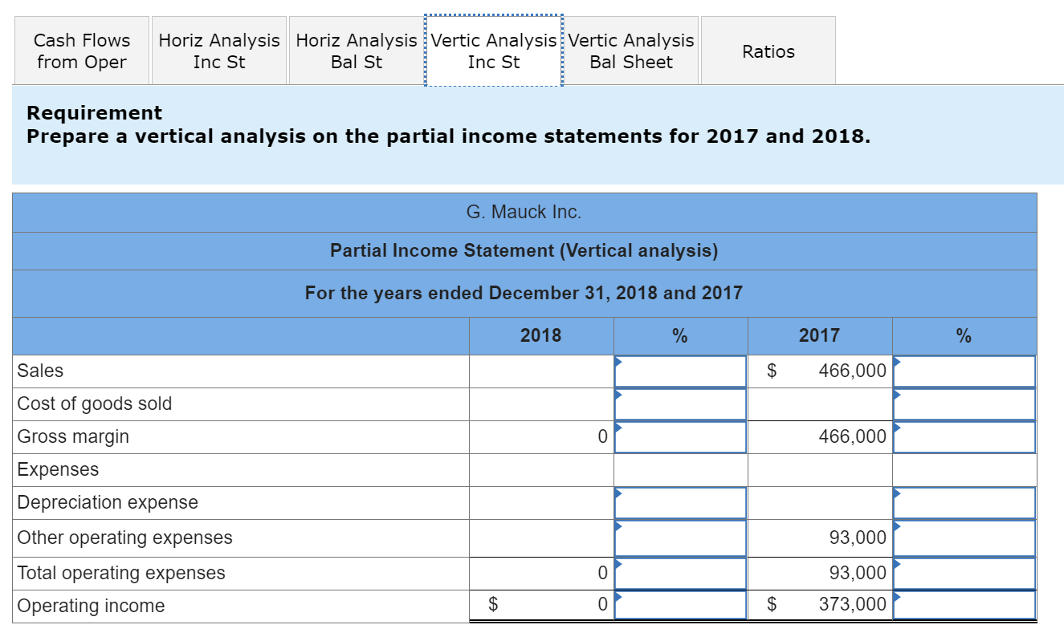1064x637 pixels.
Task: Click the 2018 Sales percent field
Action: coord(681,371)
